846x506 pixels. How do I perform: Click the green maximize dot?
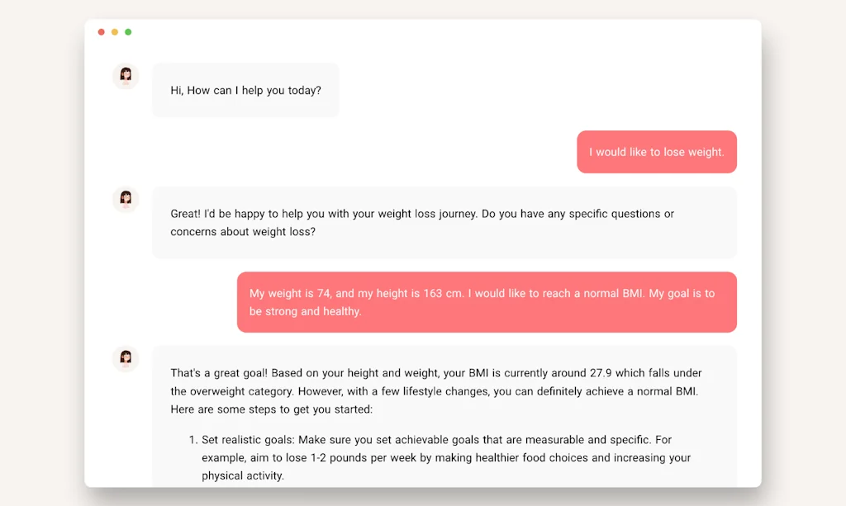(128, 31)
